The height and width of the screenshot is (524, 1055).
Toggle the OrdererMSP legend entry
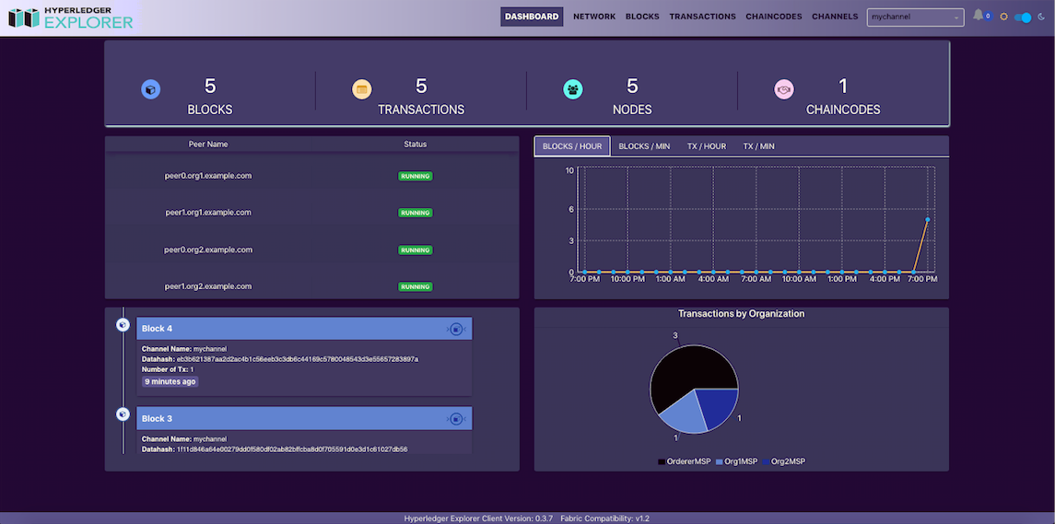click(684, 461)
